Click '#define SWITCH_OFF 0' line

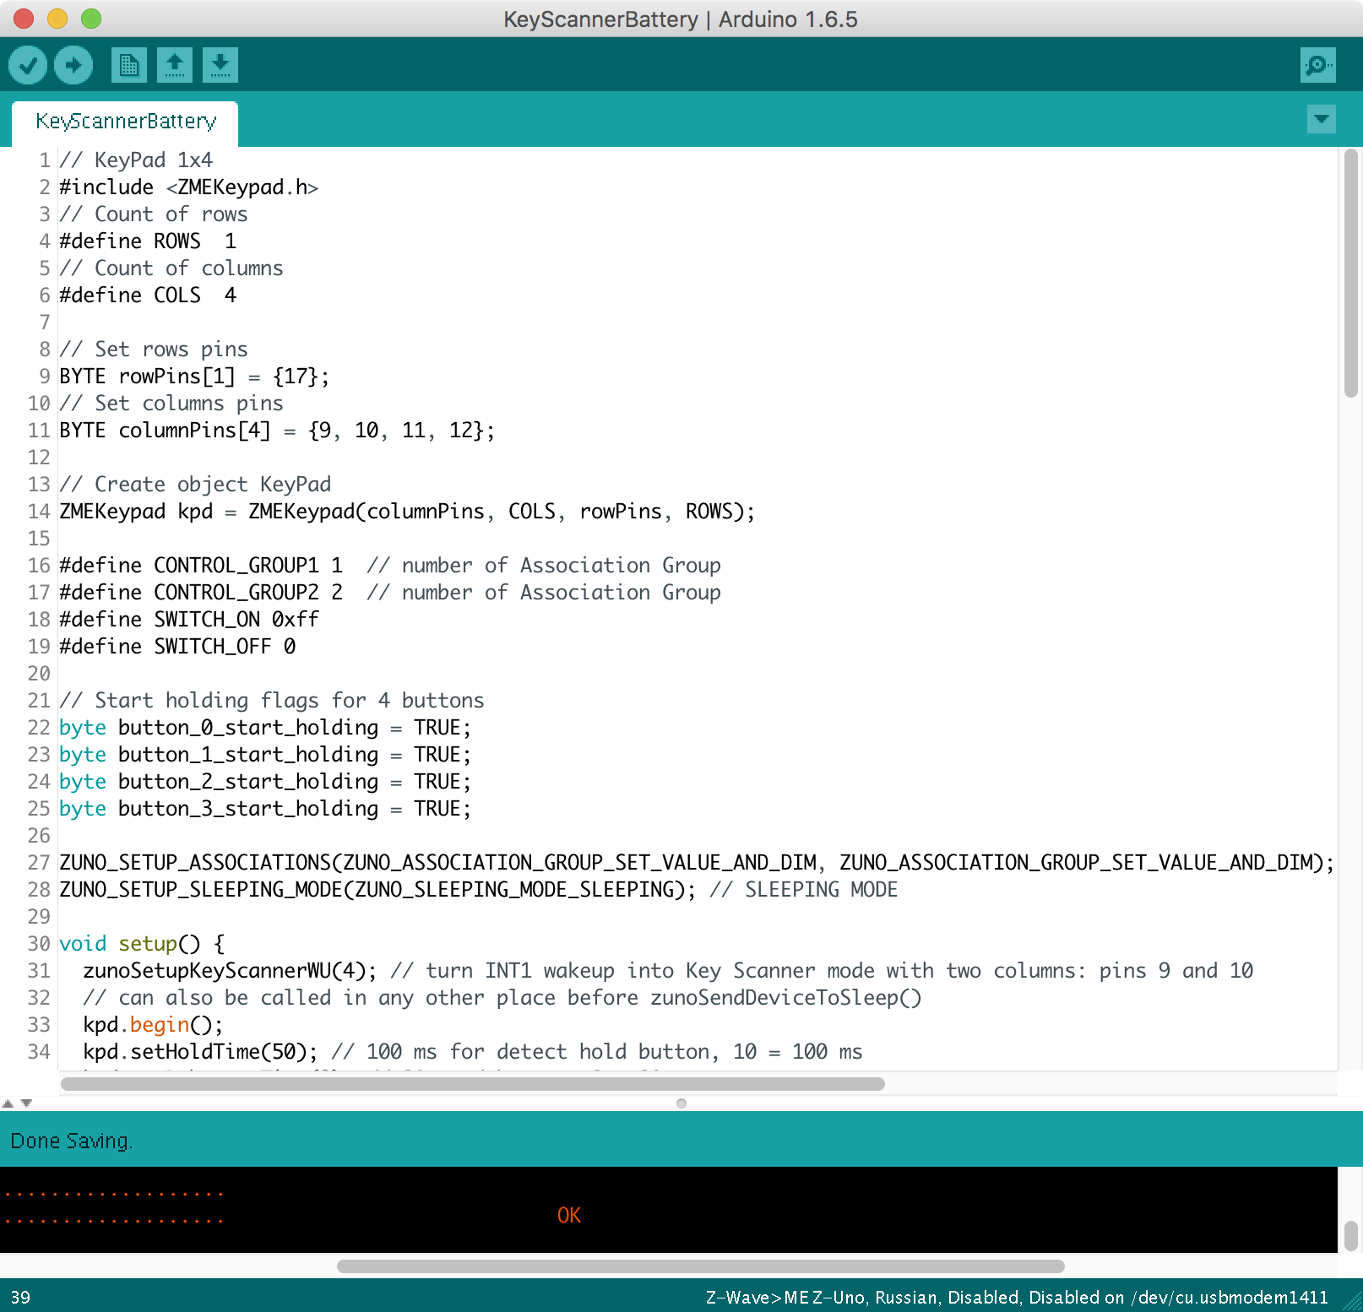coord(177,647)
